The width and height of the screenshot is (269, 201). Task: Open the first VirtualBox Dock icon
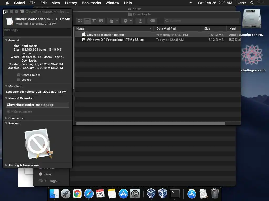151,193
